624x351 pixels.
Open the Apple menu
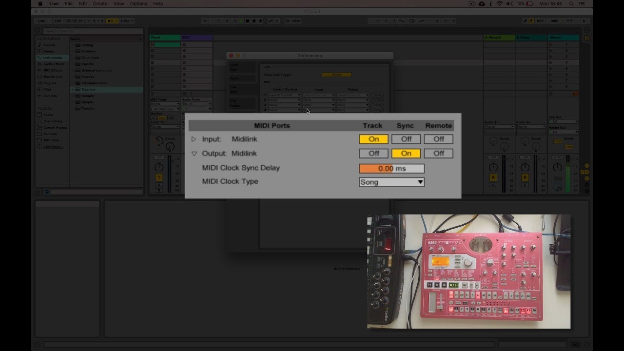point(40,3)
